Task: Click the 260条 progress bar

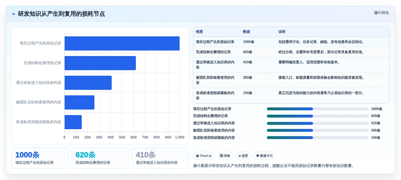Action: tap(318, 130)
